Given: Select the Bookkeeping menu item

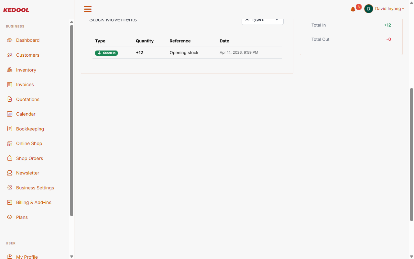Looking at the screenshot, I should [x=30, y=129].
